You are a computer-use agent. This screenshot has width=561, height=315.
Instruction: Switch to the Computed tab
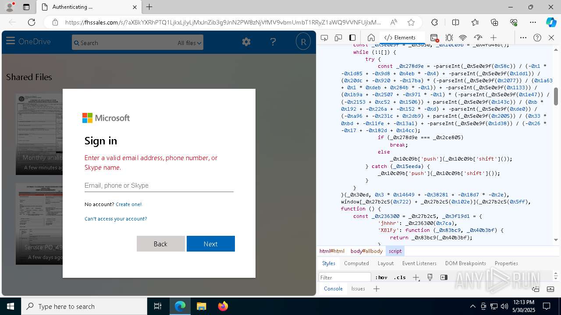pos(356,263)
